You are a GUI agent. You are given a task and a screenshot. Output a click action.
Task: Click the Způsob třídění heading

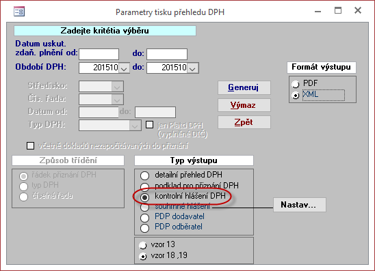click(68, 160)
